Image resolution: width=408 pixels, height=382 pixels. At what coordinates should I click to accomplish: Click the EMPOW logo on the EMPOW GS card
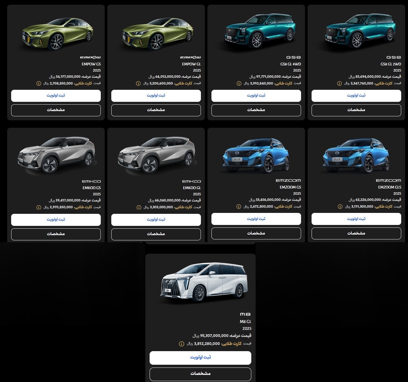(x=90, y=57)
